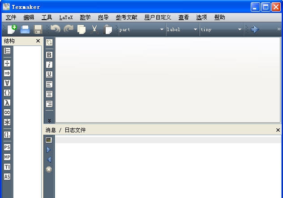The image size is (283, 198).
Task: Open the 编辑 menu
Action: pyautogui.click(x=29, y=17)
